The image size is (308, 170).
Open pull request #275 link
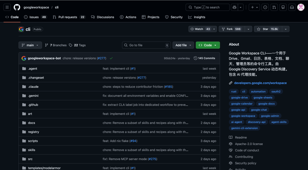click(152, 159)
